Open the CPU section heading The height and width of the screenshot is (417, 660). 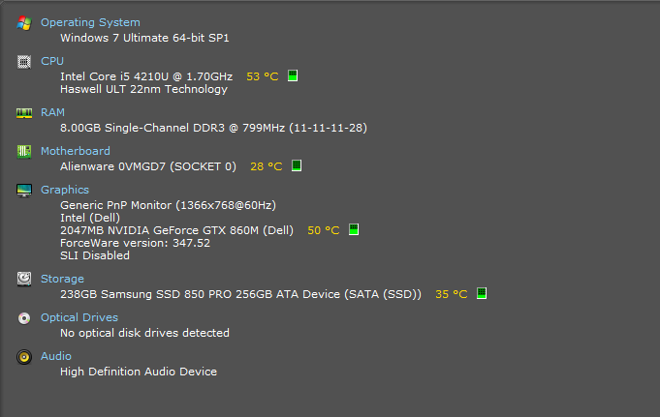[x=52, y=61]
